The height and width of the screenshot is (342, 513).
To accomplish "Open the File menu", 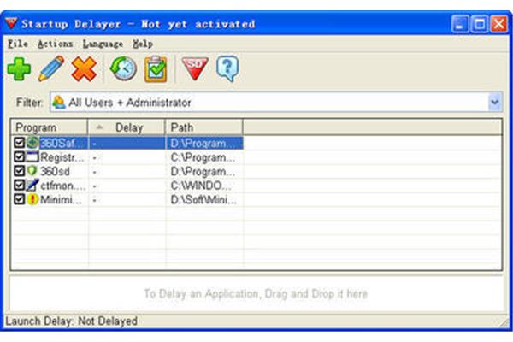I will (18, 44).
